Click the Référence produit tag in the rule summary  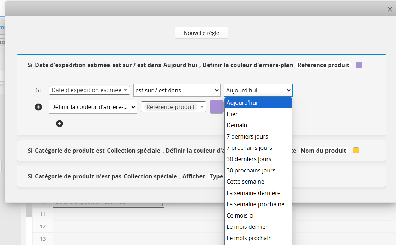click(x=323, y=65)
